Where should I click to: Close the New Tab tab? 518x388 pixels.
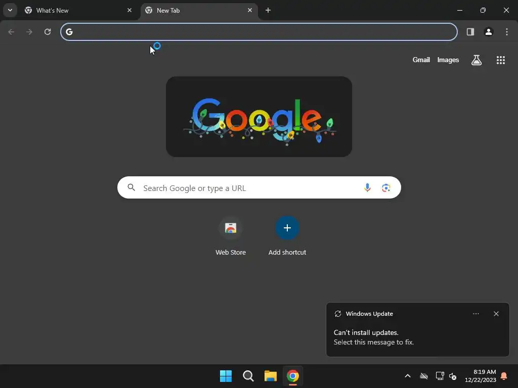(x=250, y=10)
